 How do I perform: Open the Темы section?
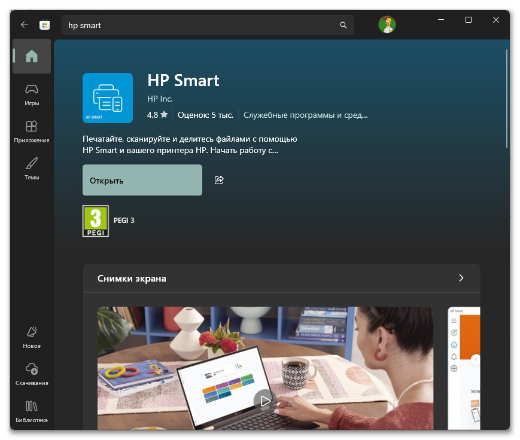32,169
